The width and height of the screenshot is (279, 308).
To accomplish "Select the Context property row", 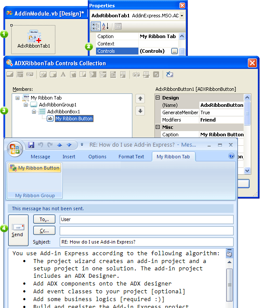I will click(x=137, y=44).
